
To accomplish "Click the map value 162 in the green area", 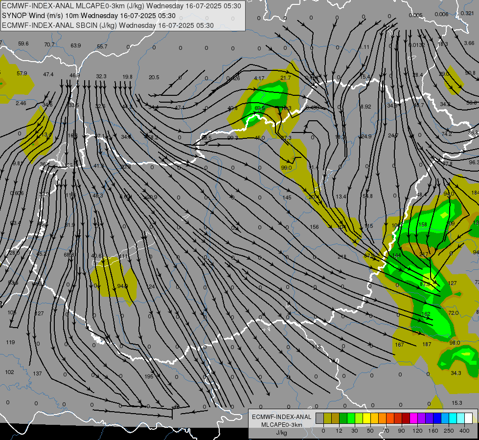I will pos(426,314).
